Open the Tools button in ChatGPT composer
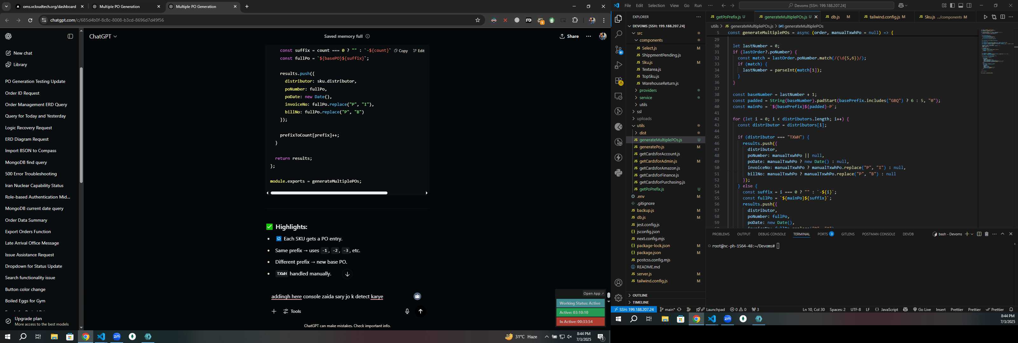This screenshot has width=1018, height=343. pyautogui.click(x=292, y=312)
